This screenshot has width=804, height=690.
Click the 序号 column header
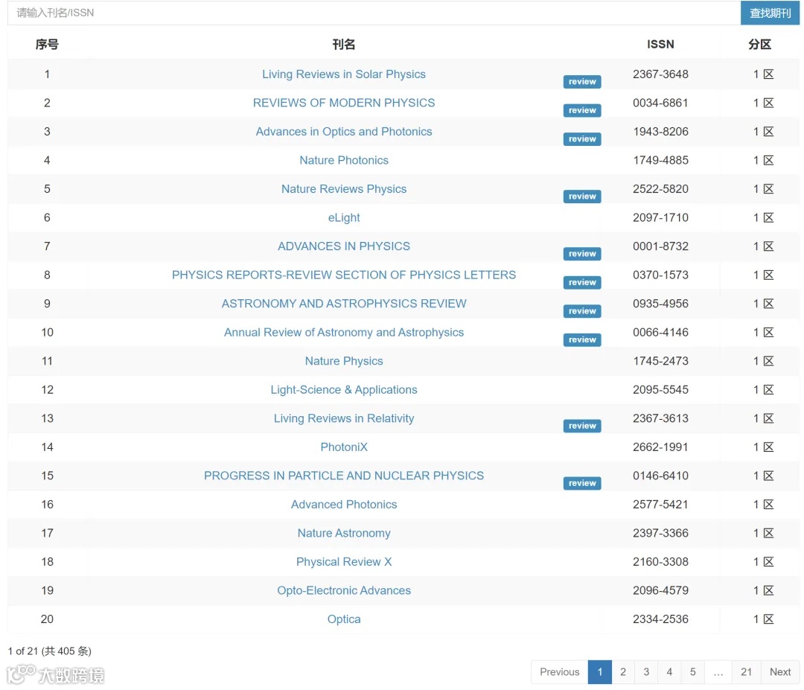click(47, 45)
